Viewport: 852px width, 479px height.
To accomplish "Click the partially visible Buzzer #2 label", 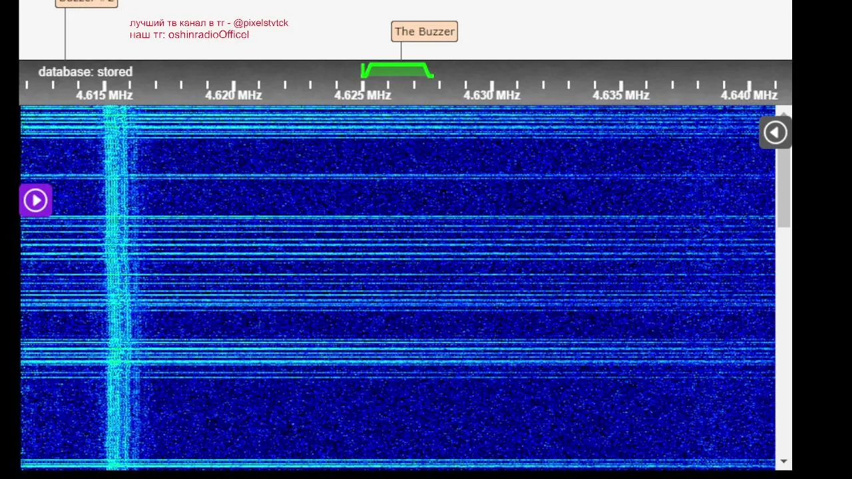I will (87, 3).
